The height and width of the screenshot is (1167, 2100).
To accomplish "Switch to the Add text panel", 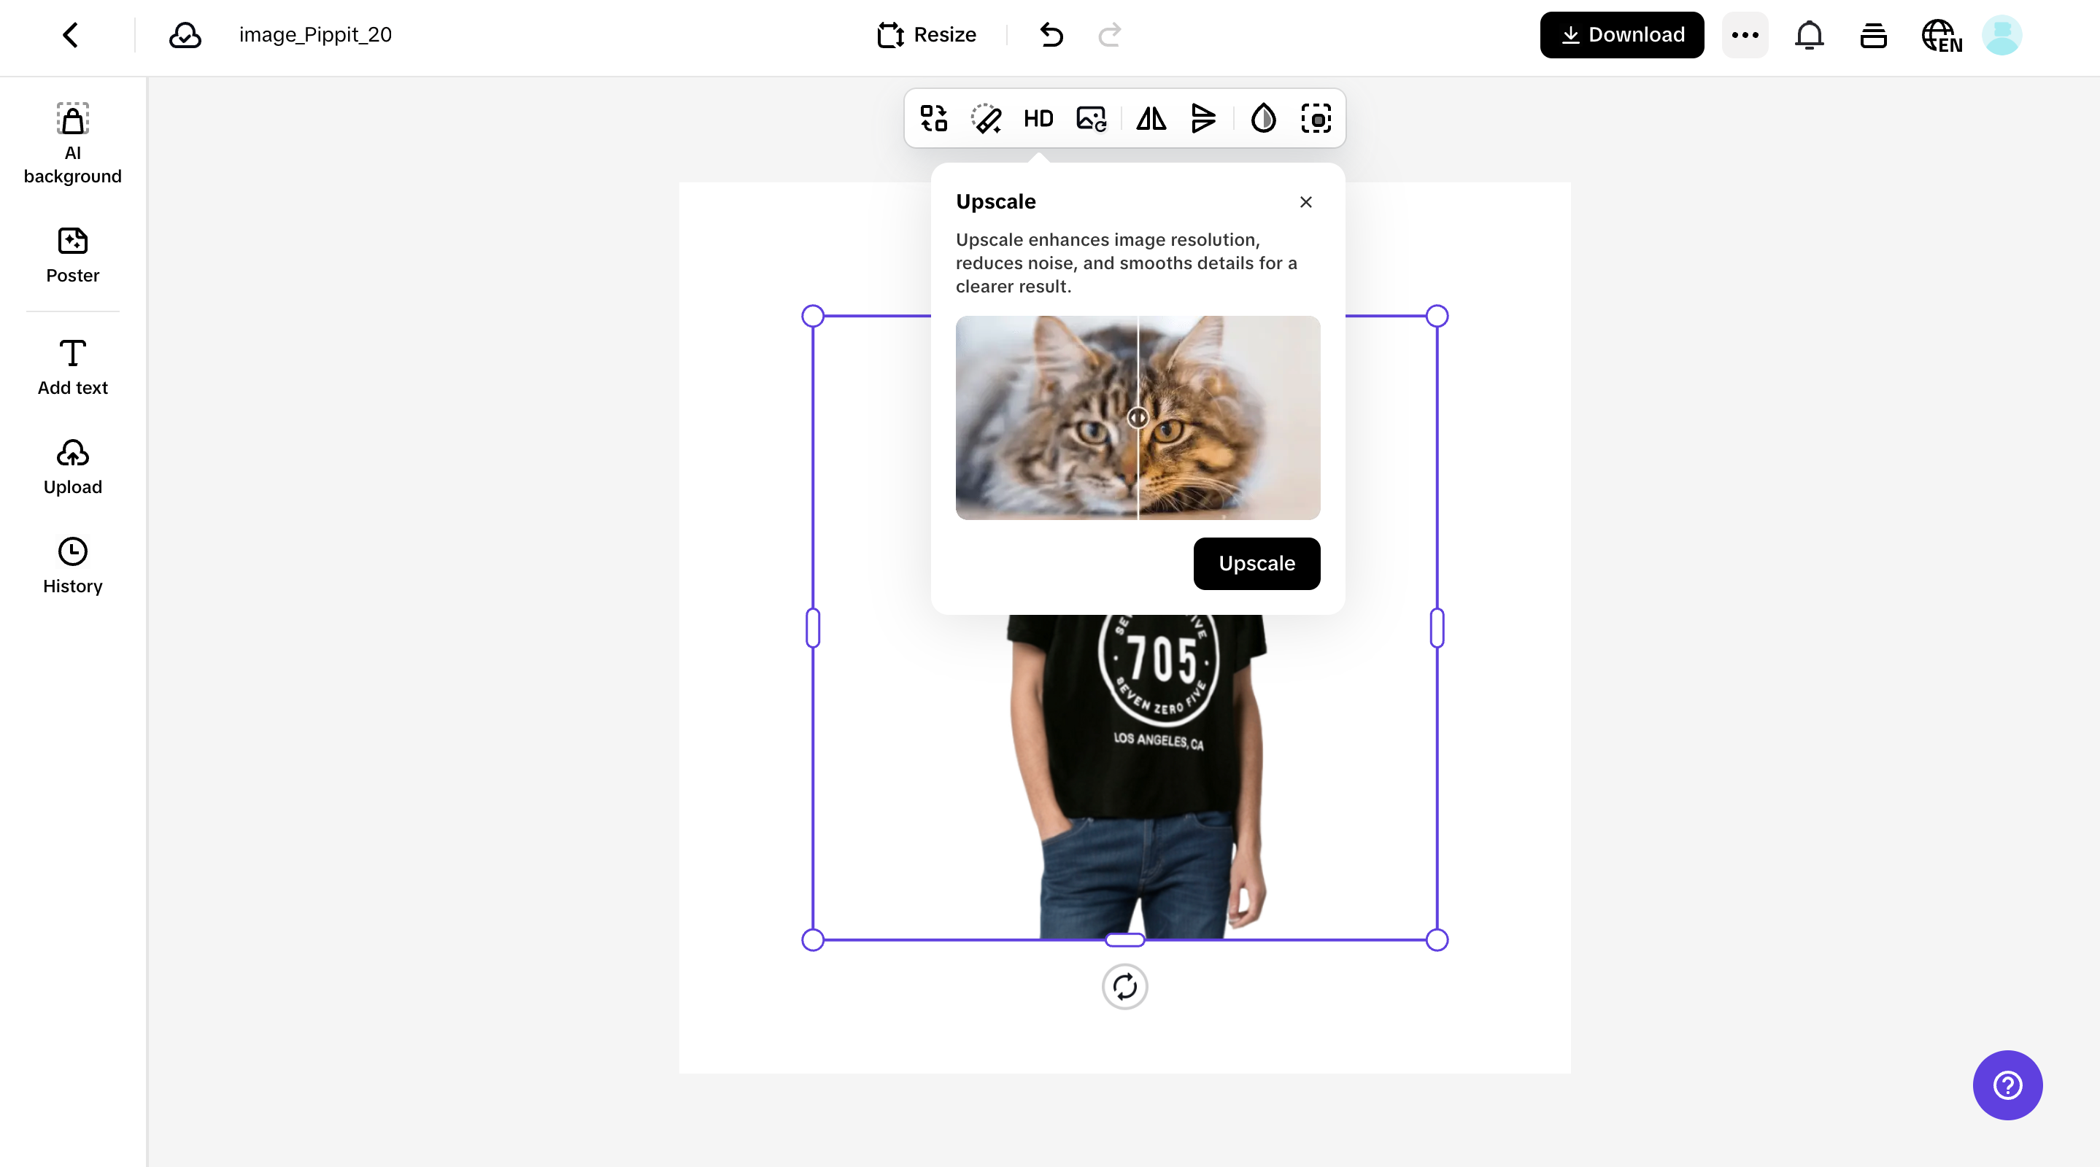I will point(72,365).
